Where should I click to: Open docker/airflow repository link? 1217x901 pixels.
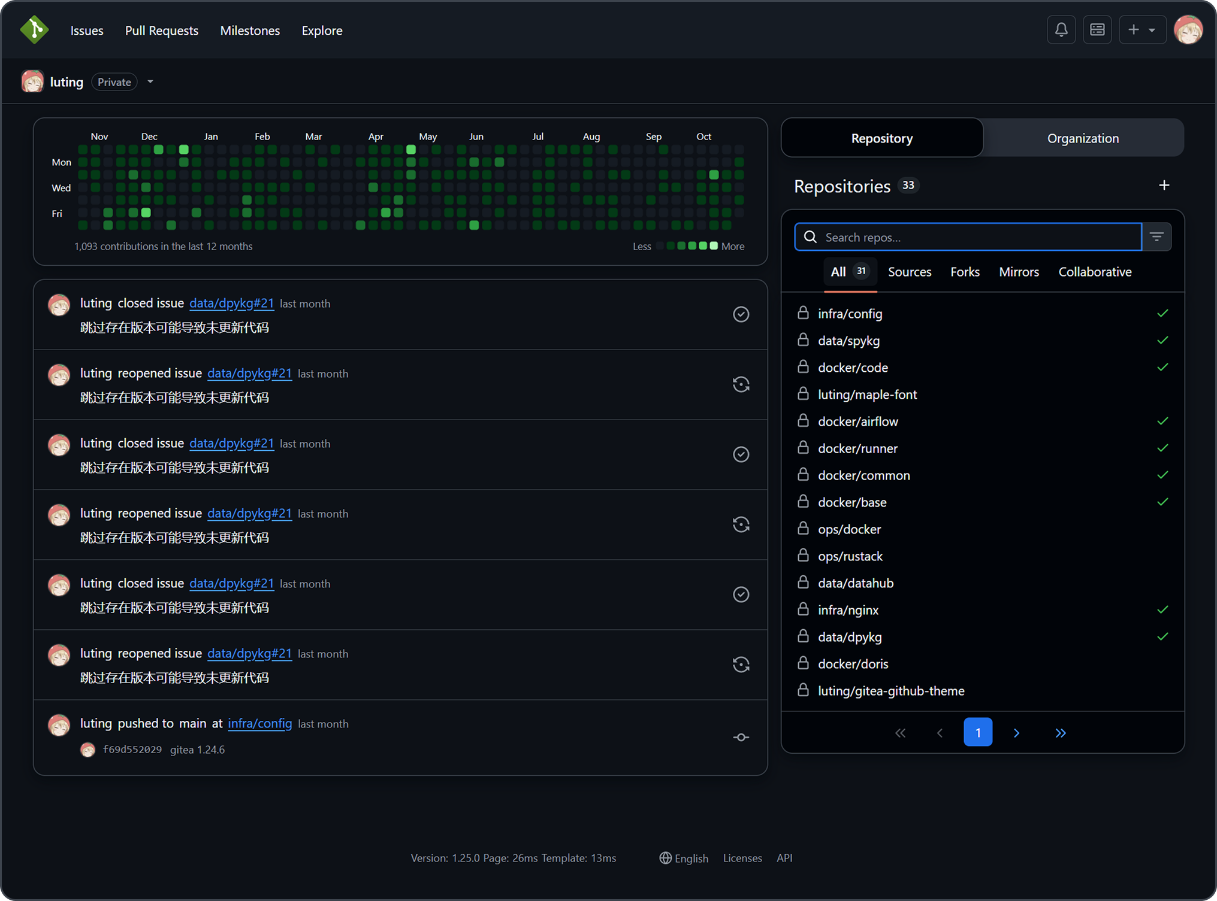click(857, 421)
